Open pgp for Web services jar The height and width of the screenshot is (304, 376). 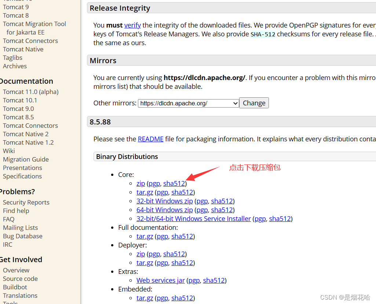coord(194,281)
